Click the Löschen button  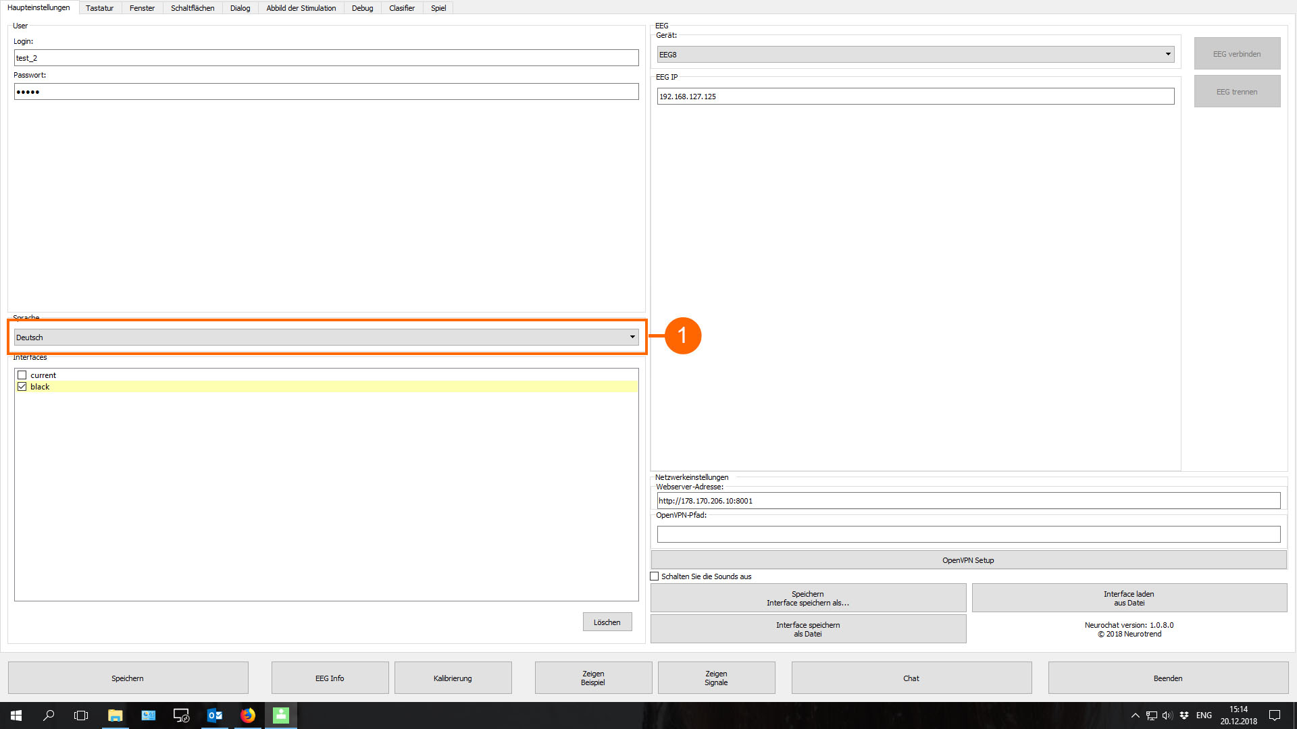click(x=607, y=622)
